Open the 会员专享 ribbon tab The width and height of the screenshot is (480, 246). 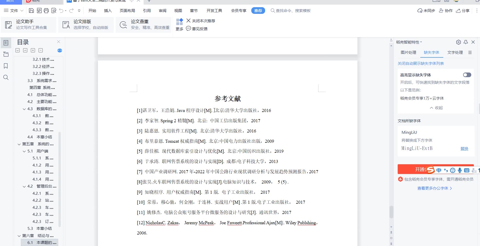click(x=239, y=11)
